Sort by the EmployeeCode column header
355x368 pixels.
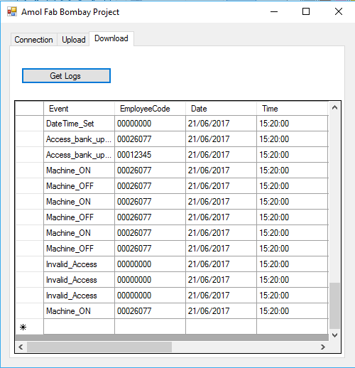150,109
